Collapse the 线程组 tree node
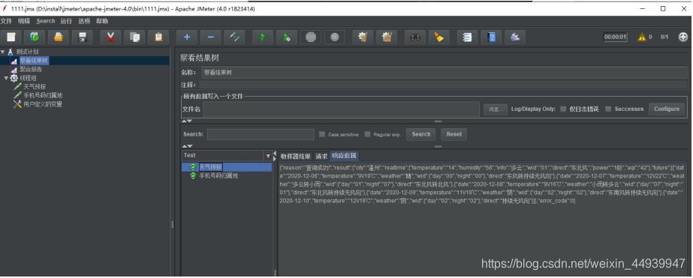 pyautogui.click(x=6, y=78)
